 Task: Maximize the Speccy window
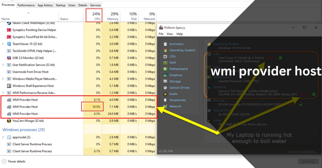pyautogui.click(x=304, y=28)
